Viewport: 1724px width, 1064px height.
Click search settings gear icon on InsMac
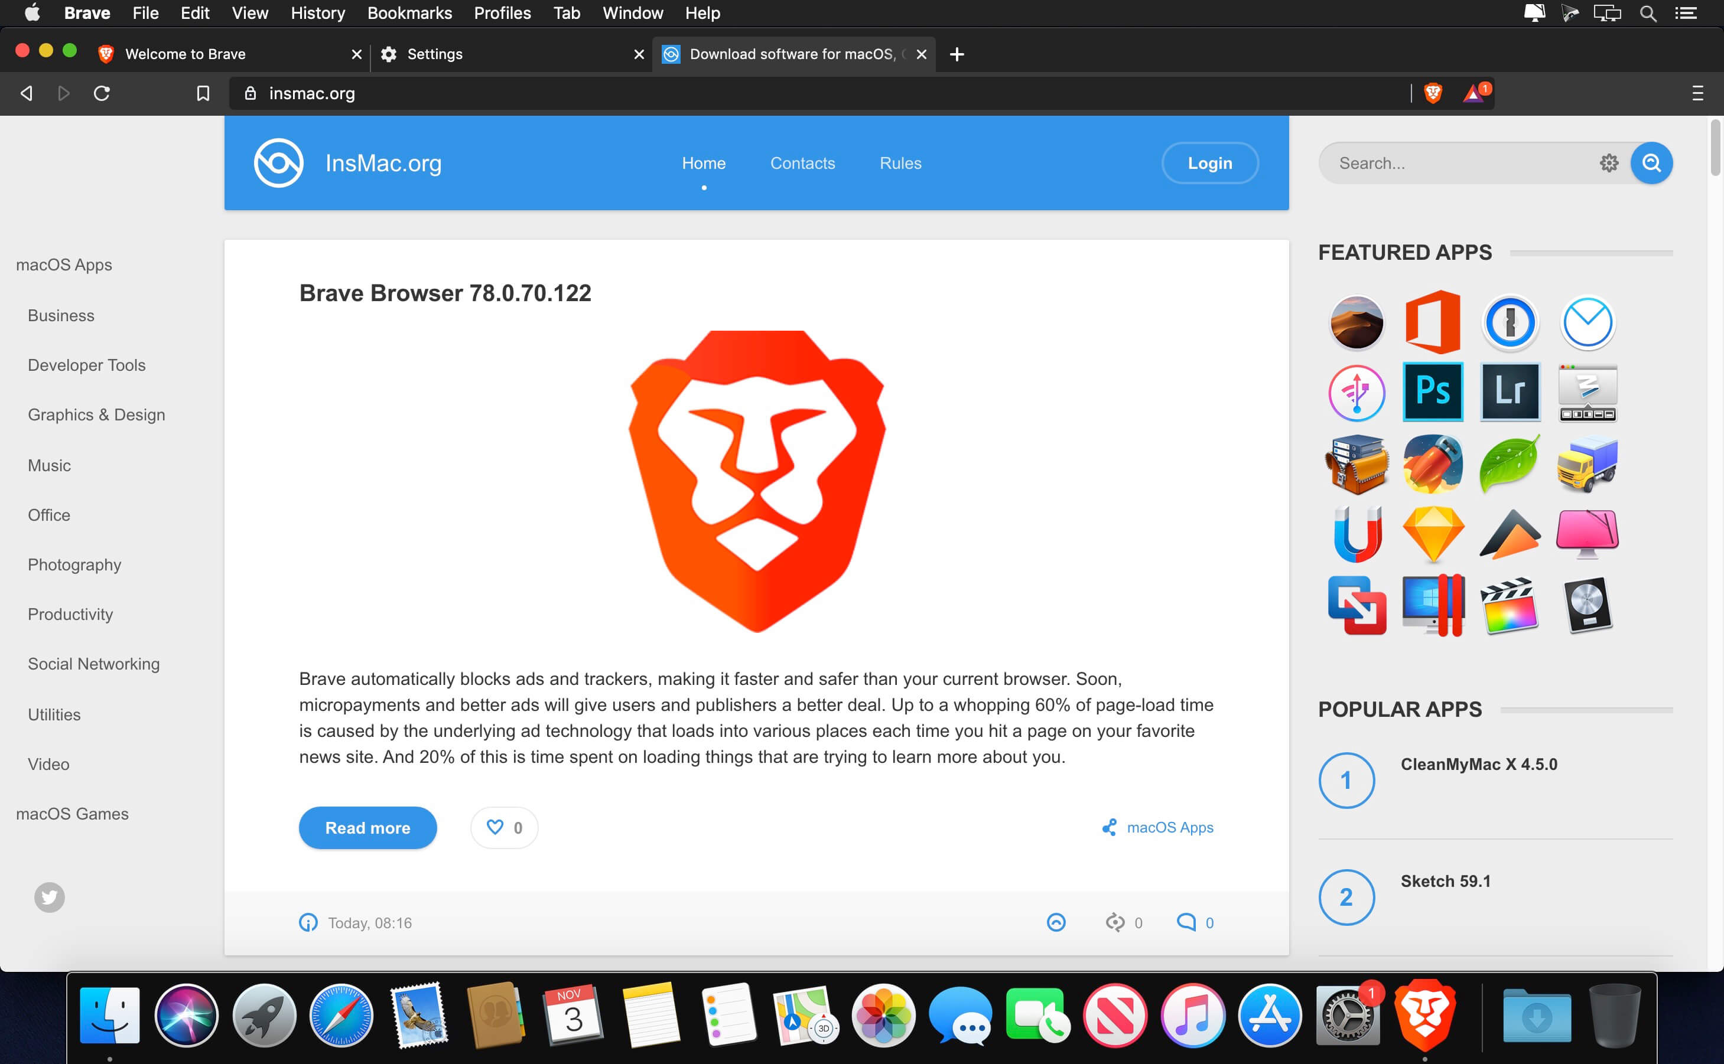click(x=1609, y=162)
